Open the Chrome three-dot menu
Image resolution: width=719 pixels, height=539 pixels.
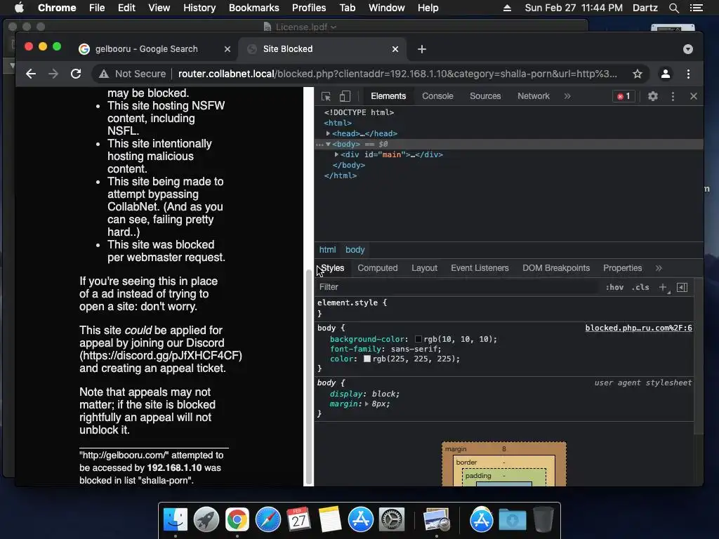(x=688, y=74)
